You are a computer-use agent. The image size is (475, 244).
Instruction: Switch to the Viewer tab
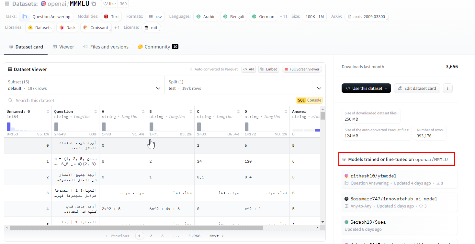click(63, 47)
